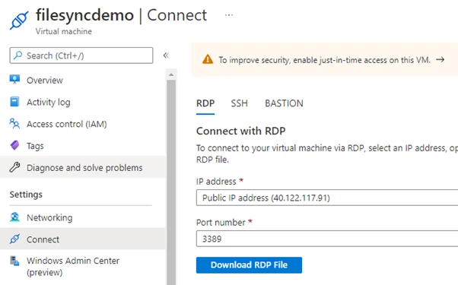Click the sidebar vertical scrollbar thumb
Screen dimensions: 458x285
[x=171, y=182]
